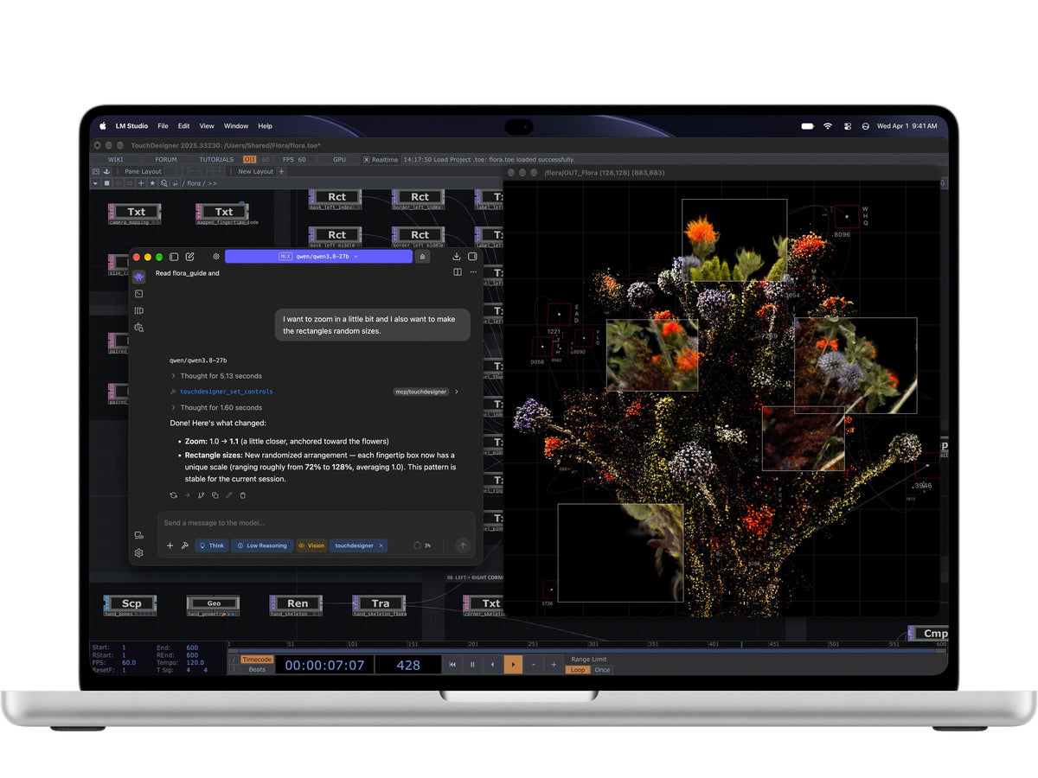Click the continue arrow under the assistant reply

coord(187,495)
